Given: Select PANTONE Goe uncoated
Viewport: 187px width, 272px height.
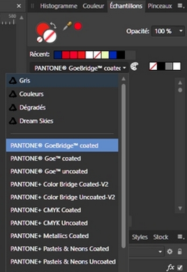Looking at the screenshot, I should point(62,171).
